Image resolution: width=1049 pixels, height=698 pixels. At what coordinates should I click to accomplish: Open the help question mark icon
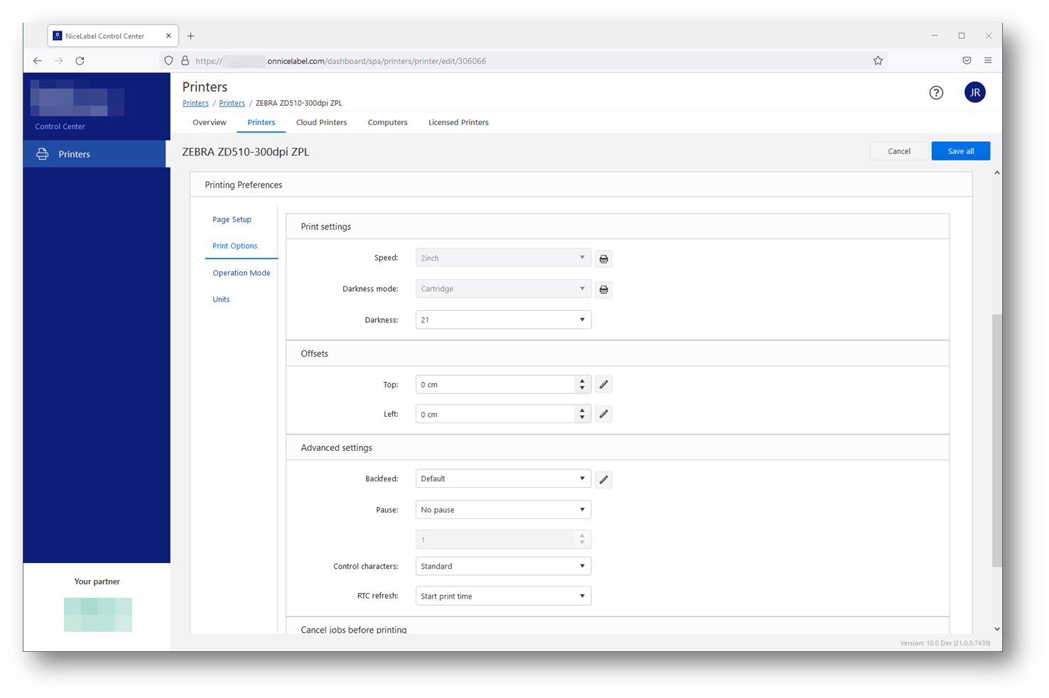pos(936,93)
